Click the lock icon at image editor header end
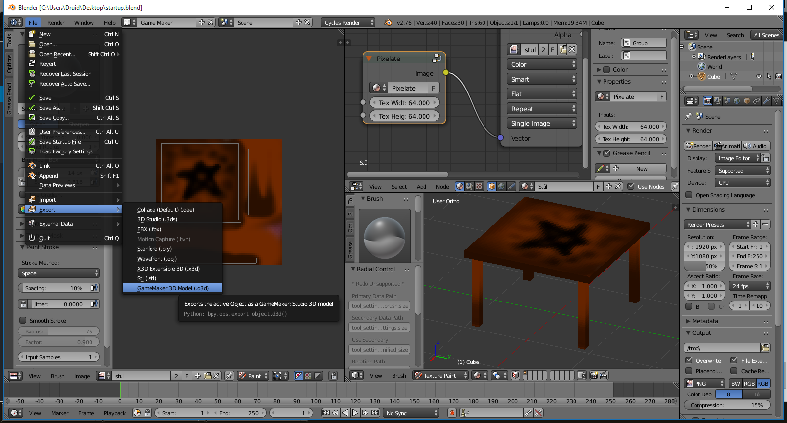 333,376
